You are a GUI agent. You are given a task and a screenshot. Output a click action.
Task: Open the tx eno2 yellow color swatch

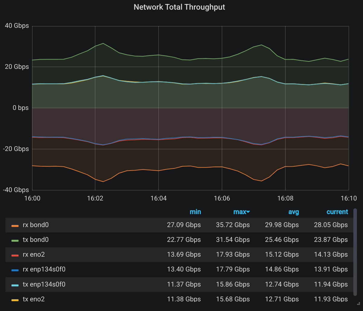click(x=15, y=300)
